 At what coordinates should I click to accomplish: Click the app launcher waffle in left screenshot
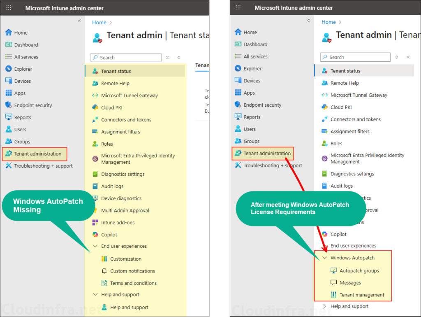click(9, 8)
